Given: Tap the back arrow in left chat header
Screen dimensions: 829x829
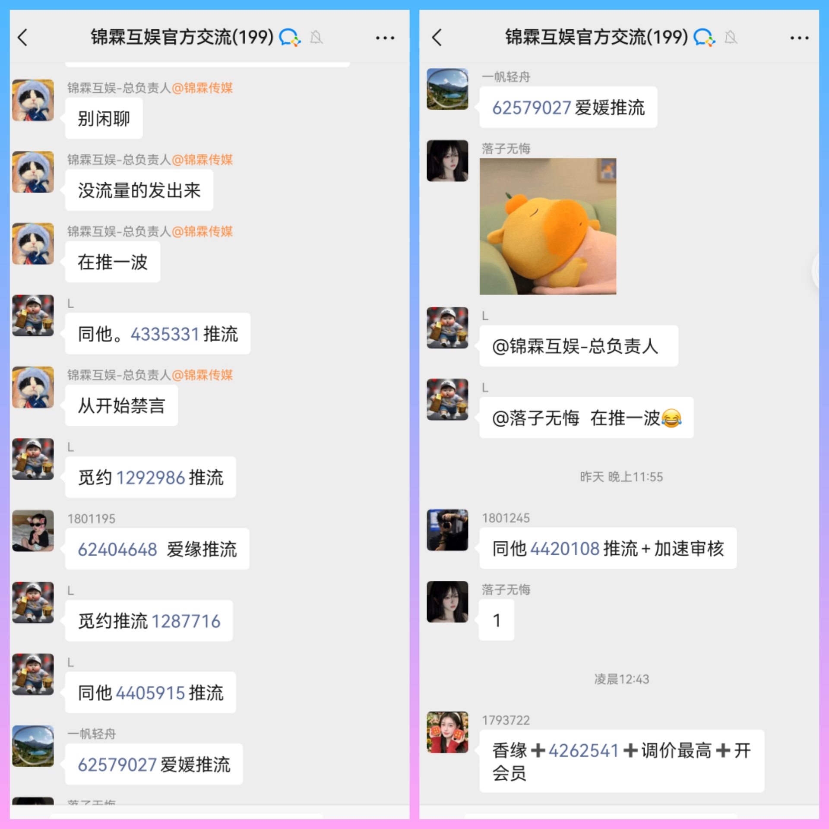Looking at the screenshot, I should click(22, 38).
